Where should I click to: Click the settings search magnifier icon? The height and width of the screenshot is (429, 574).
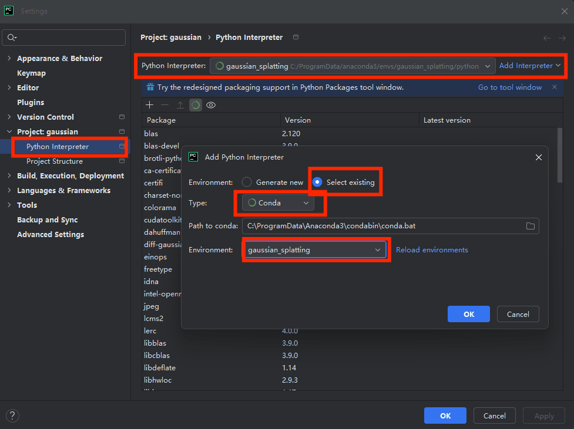coord(11,38)
